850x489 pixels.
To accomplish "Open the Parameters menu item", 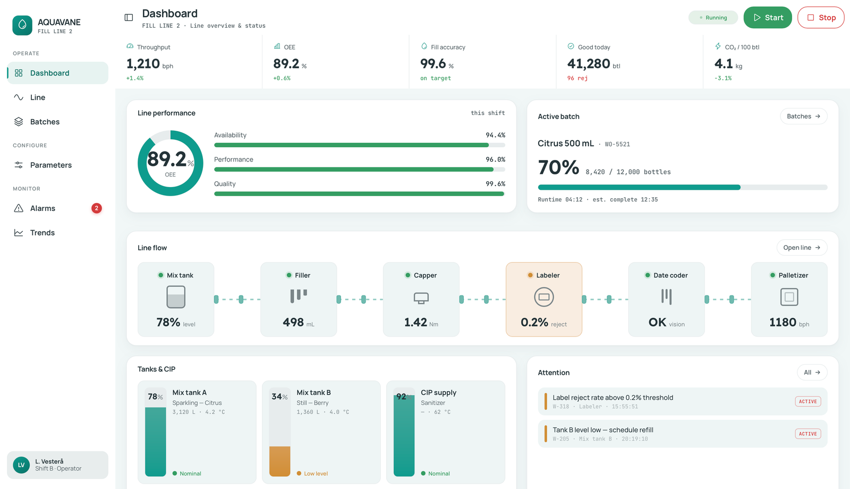I will click(57, 165).
